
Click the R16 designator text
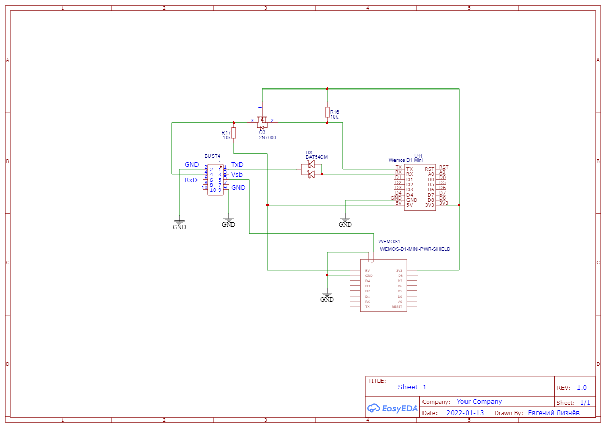(x=334, y=112)
